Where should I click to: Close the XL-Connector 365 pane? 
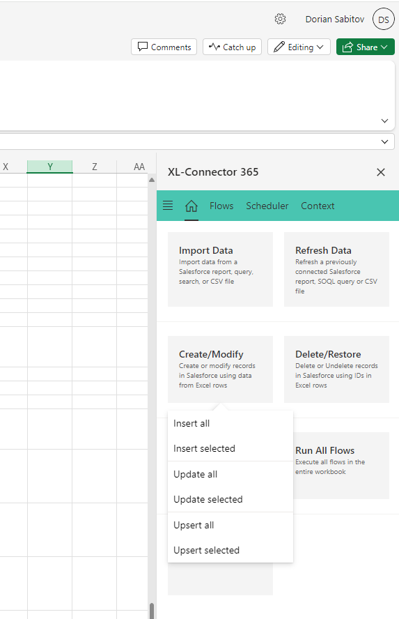coord(380,172)
